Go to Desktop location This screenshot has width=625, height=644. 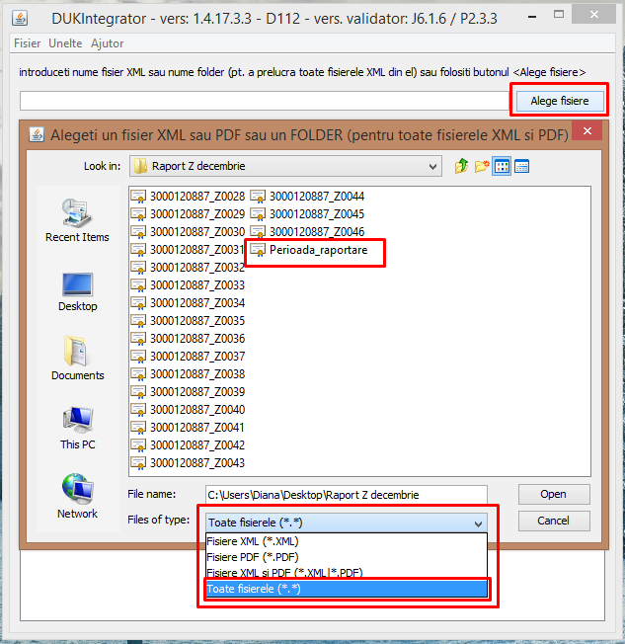[x=77, y=291]
